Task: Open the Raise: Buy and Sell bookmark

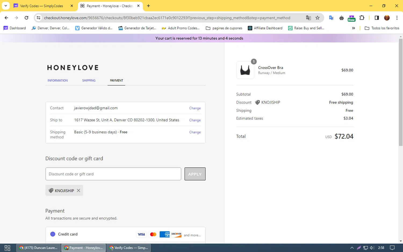Action: [306, 28]
